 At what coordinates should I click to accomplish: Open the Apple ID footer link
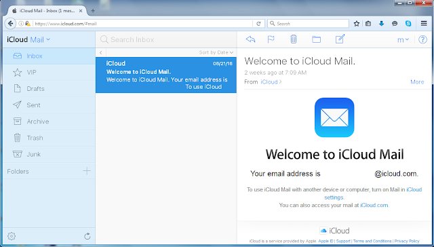click(x=325, y=241)
